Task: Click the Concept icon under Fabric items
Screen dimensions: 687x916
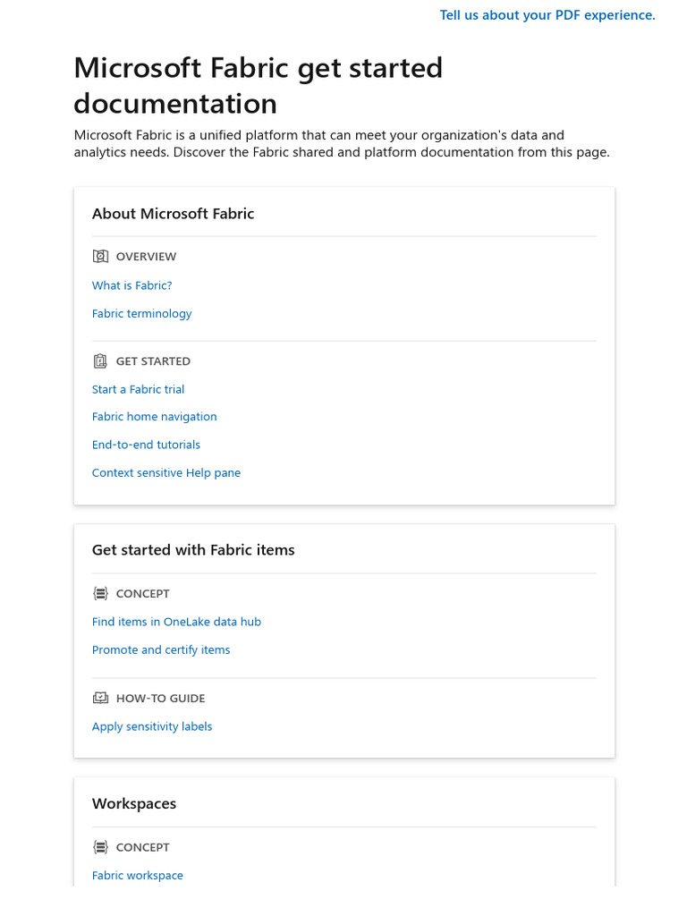Action: [x=100, y=594]
